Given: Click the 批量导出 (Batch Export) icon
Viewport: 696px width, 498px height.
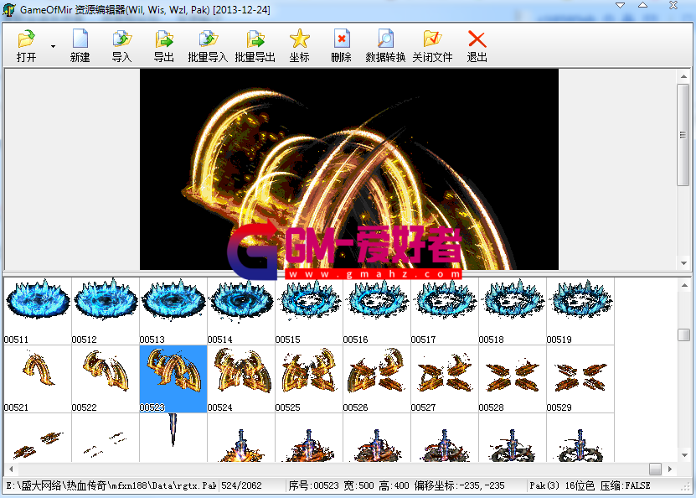Looking at the screenshot, I should 255,39.
